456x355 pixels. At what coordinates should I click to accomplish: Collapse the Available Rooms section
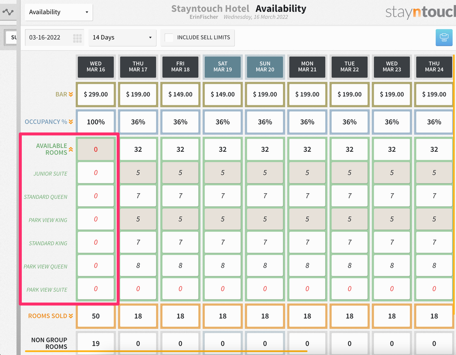click(x=71, y=149)
